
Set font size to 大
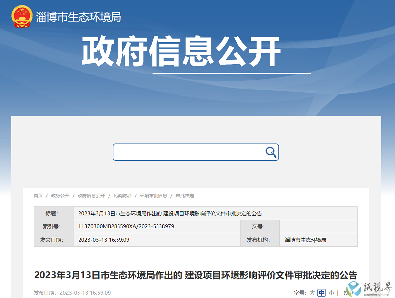(x=312, y=293)
